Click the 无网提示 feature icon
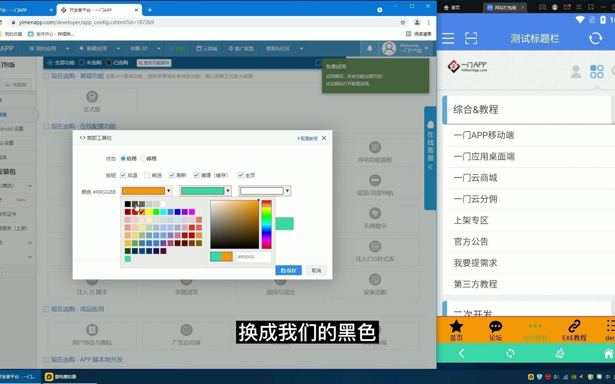 coord(375,213)
